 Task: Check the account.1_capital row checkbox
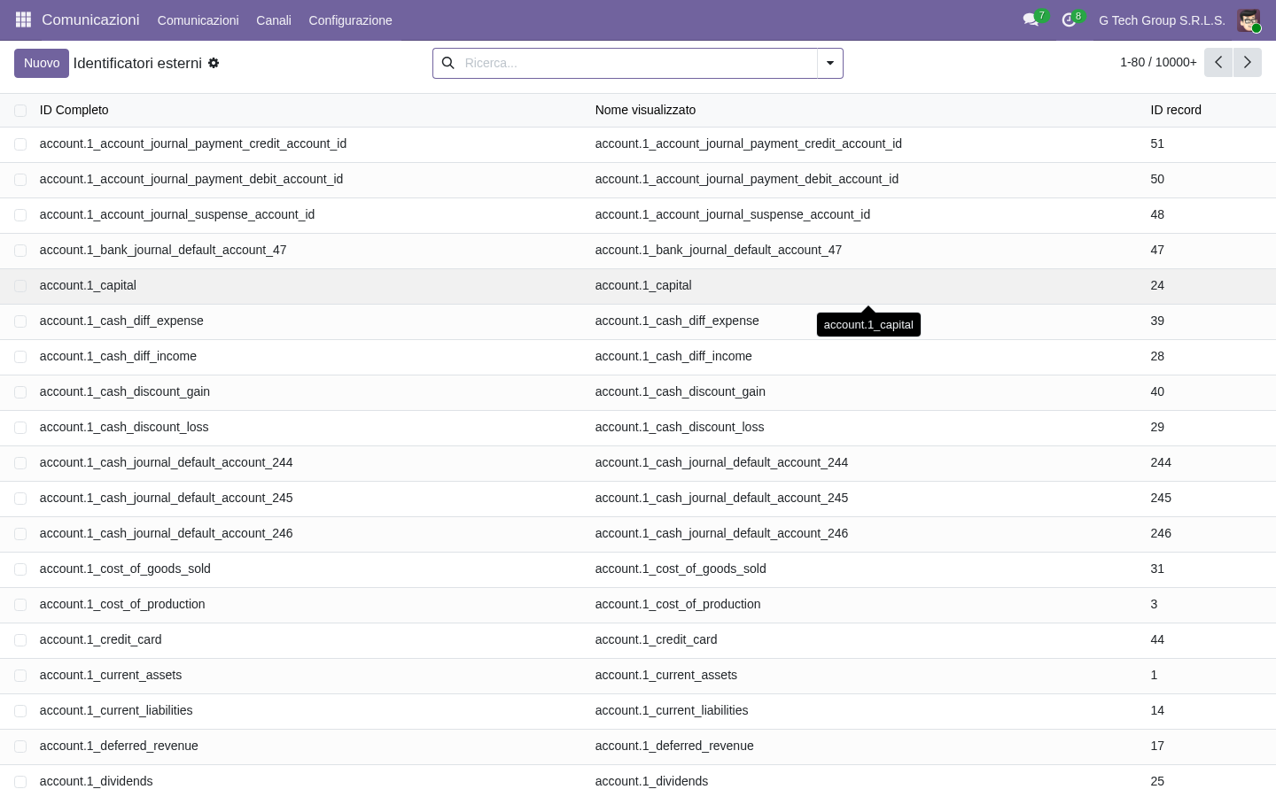click(x=20, y=286)
